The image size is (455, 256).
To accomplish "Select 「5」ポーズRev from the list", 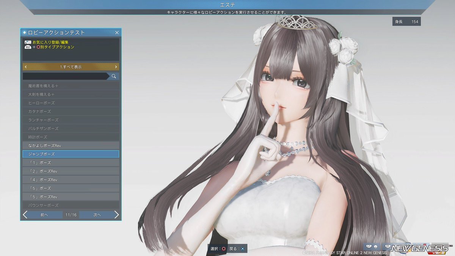I will [71, 197].
